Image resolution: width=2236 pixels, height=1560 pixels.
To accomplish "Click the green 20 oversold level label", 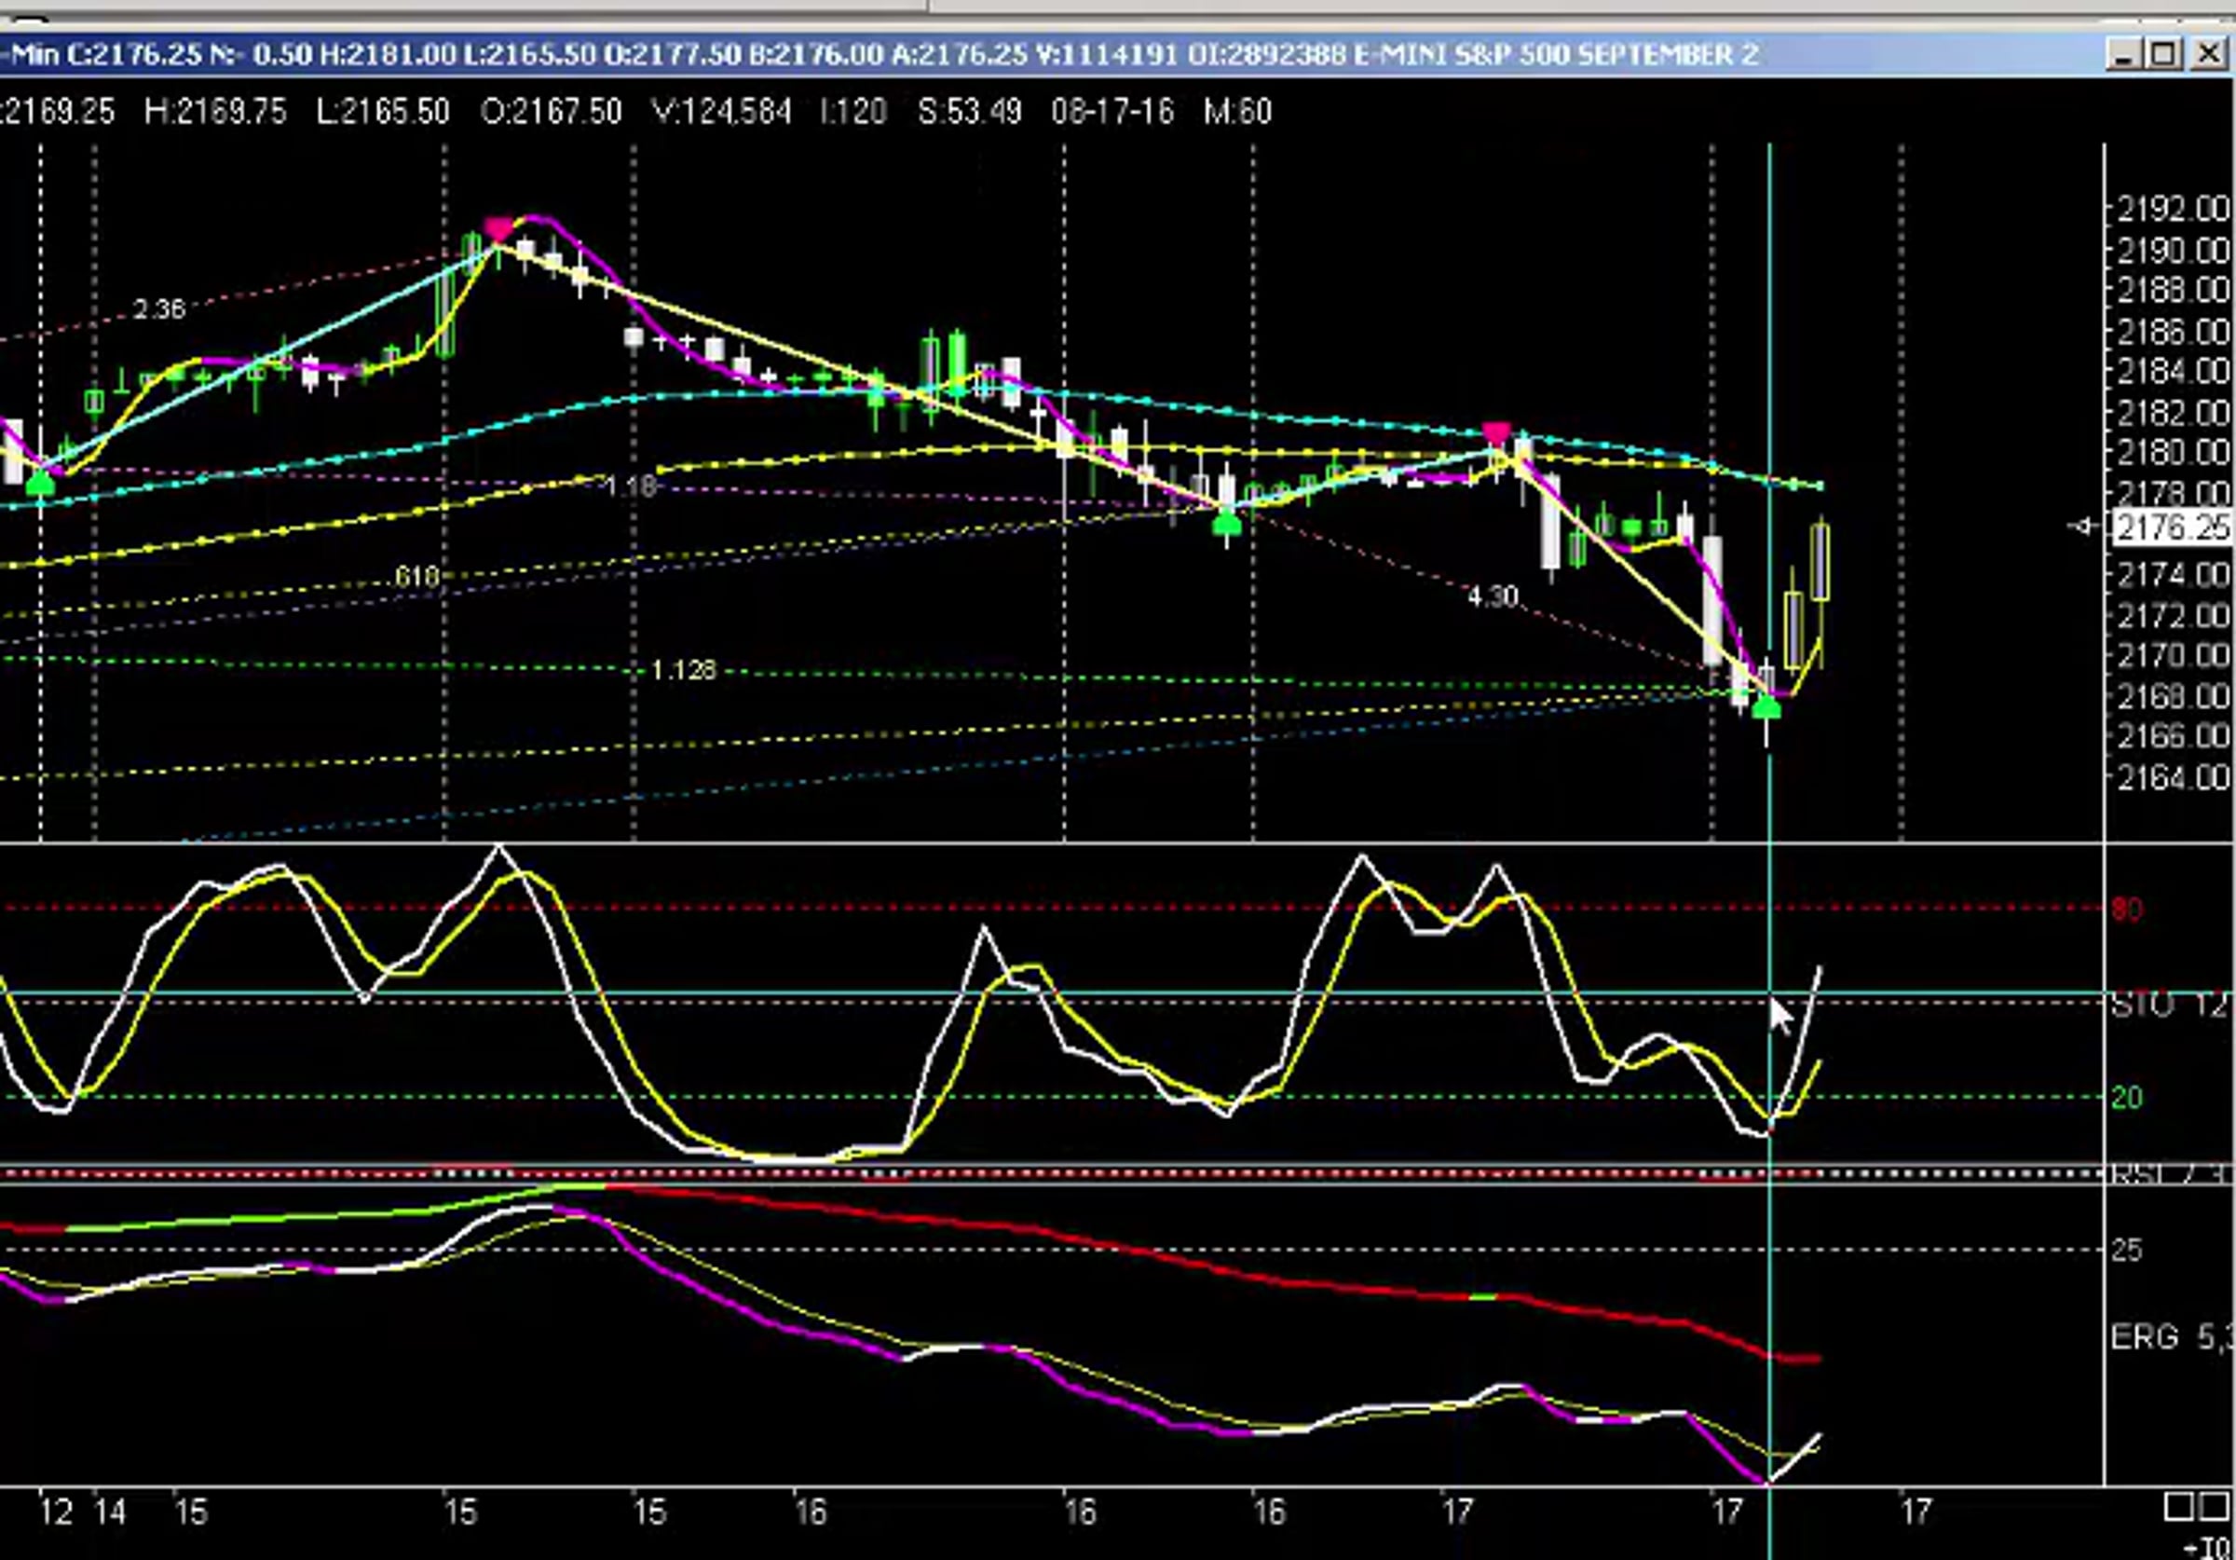I will [2128, 1098].
